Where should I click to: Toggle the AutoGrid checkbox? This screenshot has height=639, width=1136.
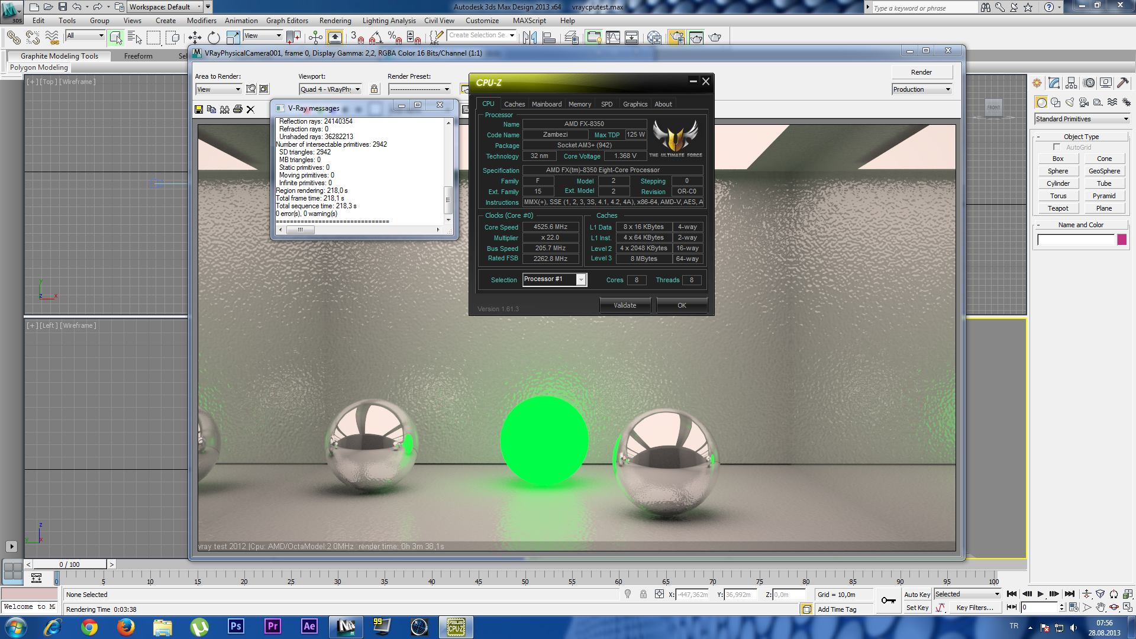coord(1057,147)
